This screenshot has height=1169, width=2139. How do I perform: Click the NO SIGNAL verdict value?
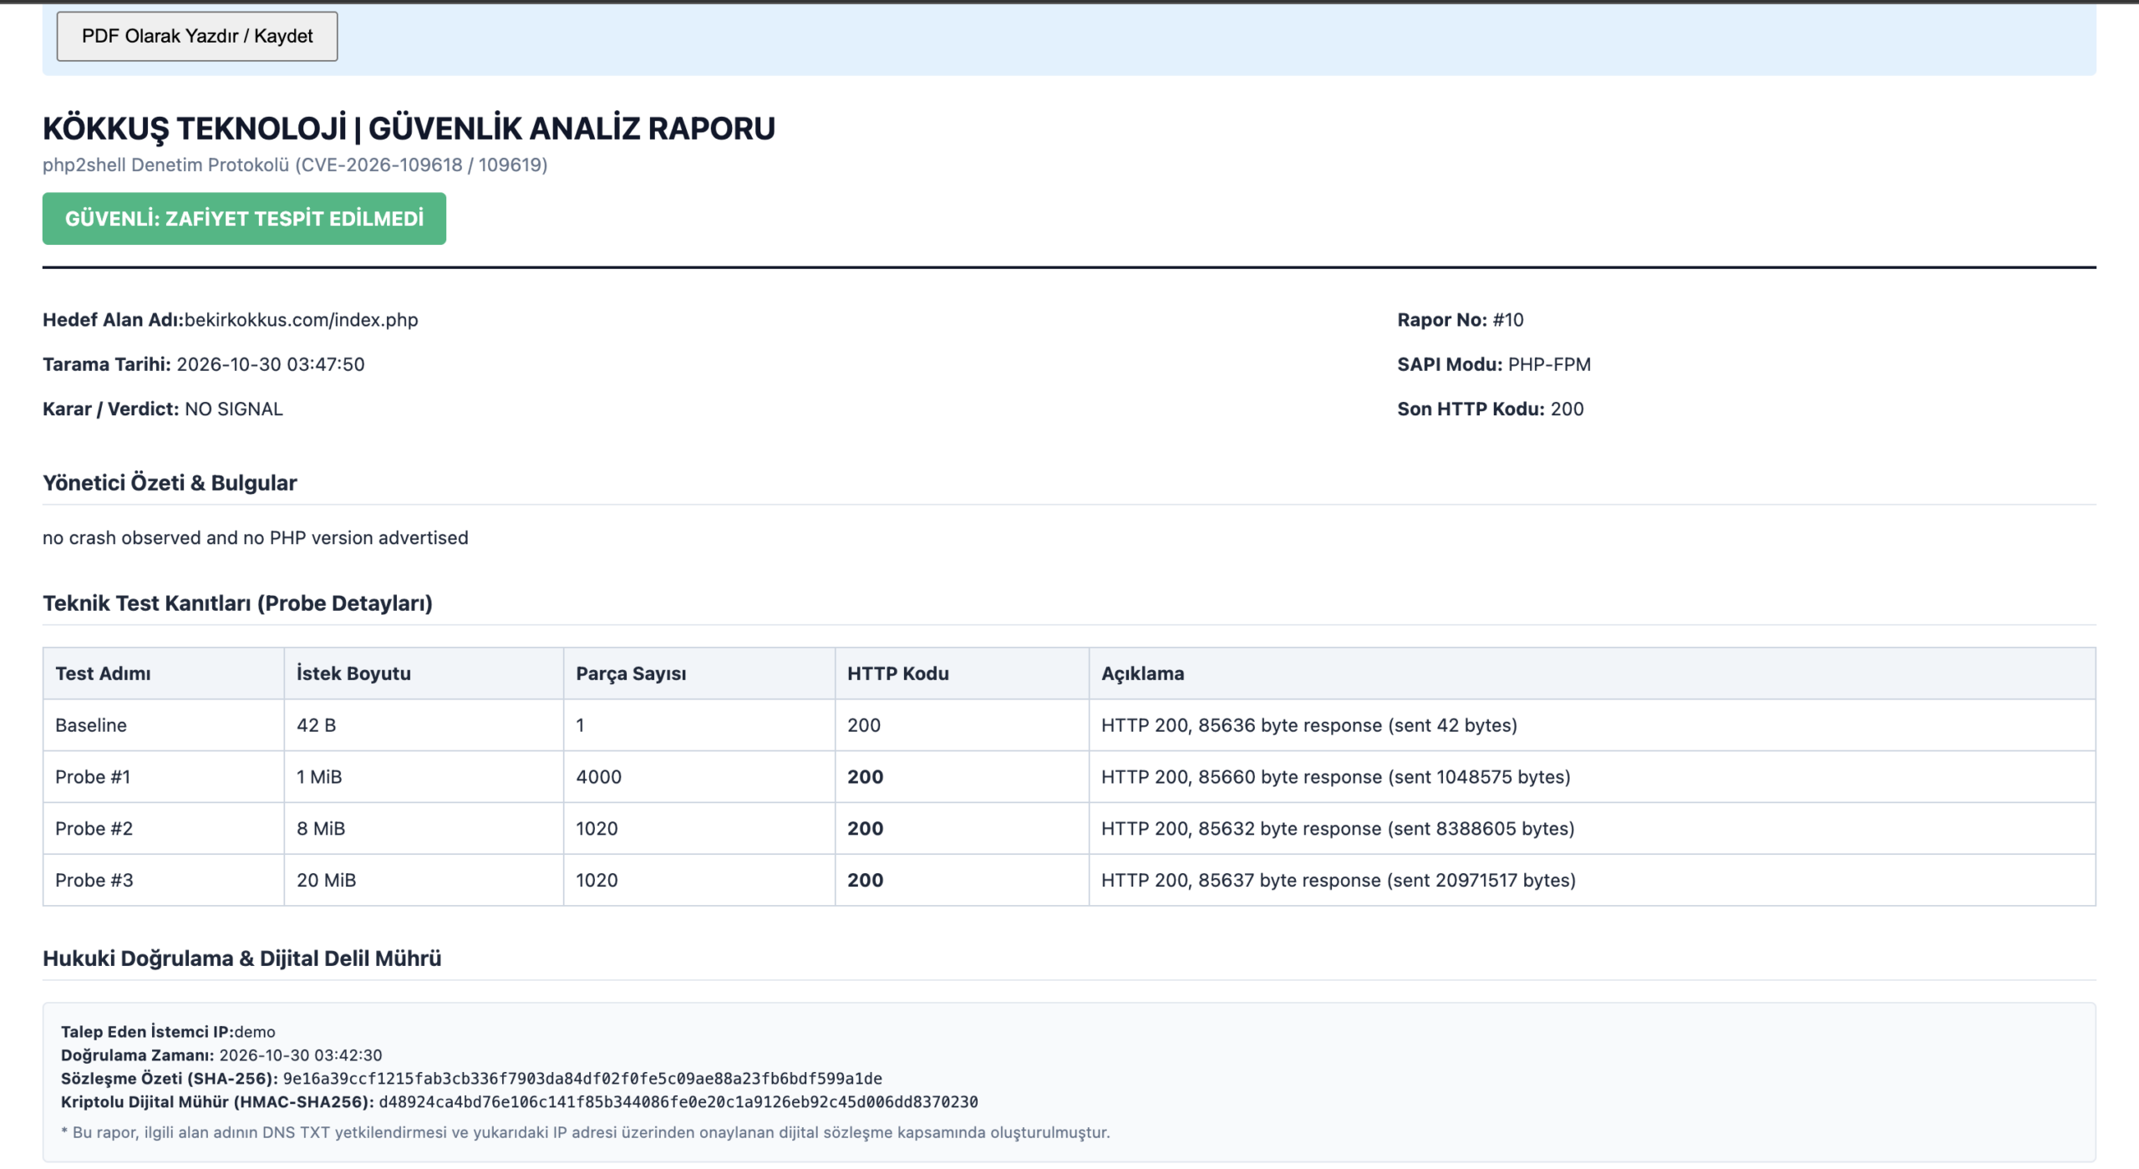point(234,409)
